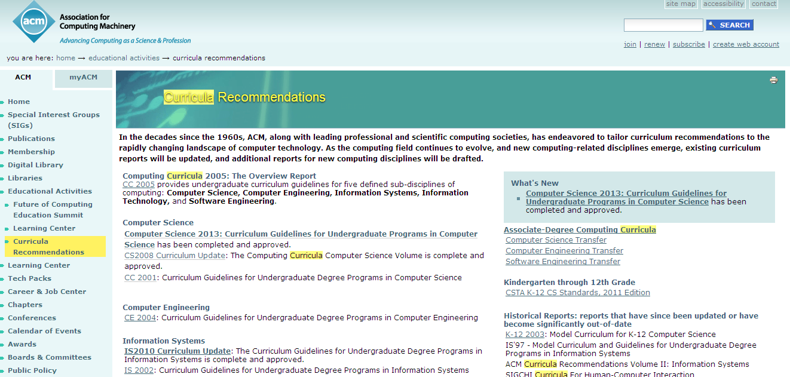Open Calendar of Events sidebar item
Image resolution: width=790 pixels, height=377 pixels.
tap(44, 331)
